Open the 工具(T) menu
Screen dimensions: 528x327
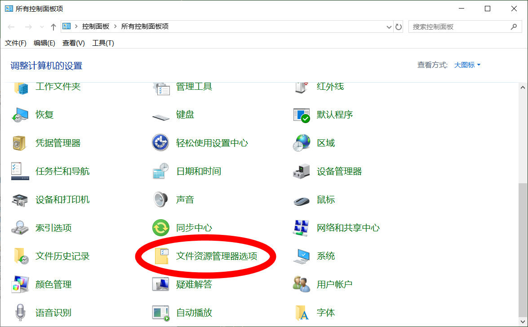[x=102, y=43]
